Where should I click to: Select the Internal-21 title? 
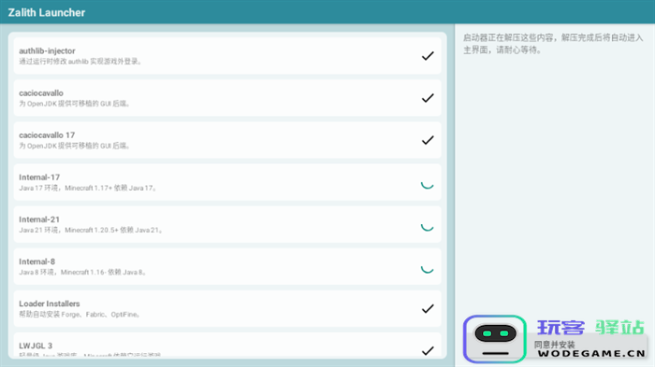(x=39, y=219)
